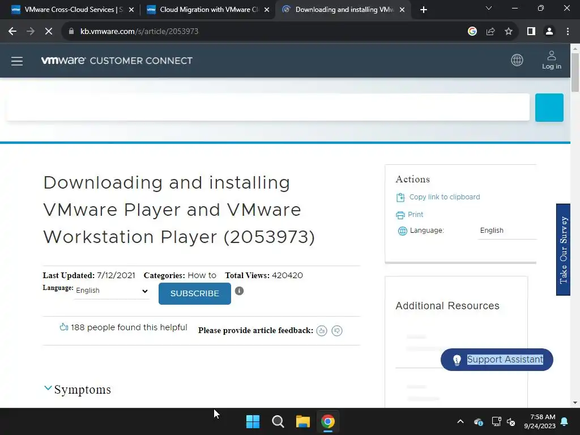Click the display/network icon in the system tray
This screenshot has width=580, height=435.
[x=496, y=421]
